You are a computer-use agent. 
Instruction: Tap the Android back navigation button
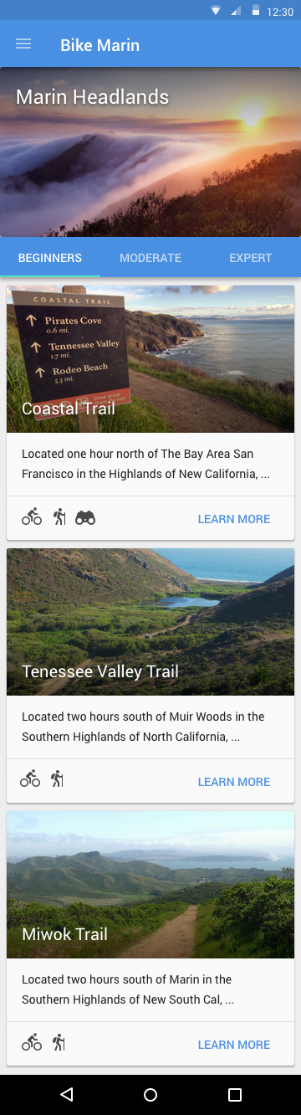(67, 1094)
